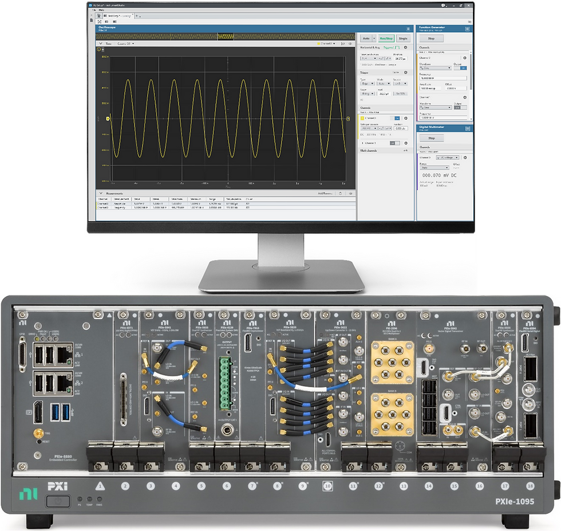Click Function Generator channels scrollbar
This screenshot has width=561, height=531.
471,72
